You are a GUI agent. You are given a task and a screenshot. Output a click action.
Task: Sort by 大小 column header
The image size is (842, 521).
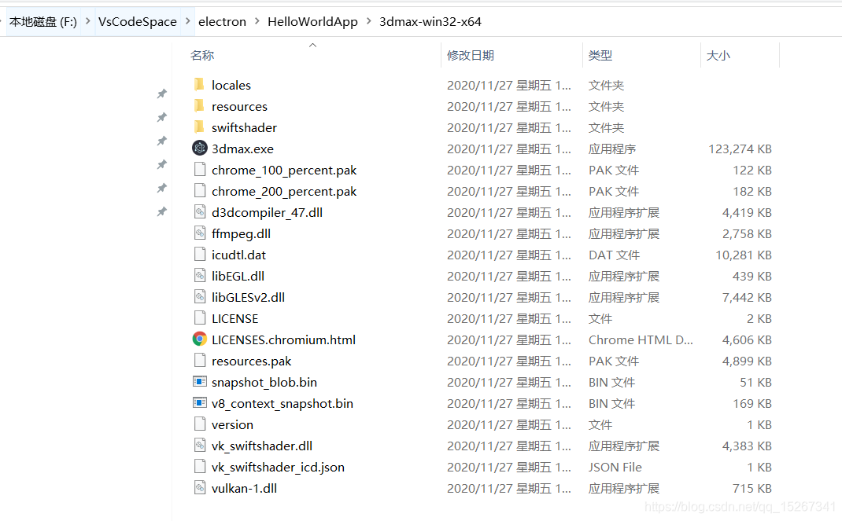coord(718,55)
